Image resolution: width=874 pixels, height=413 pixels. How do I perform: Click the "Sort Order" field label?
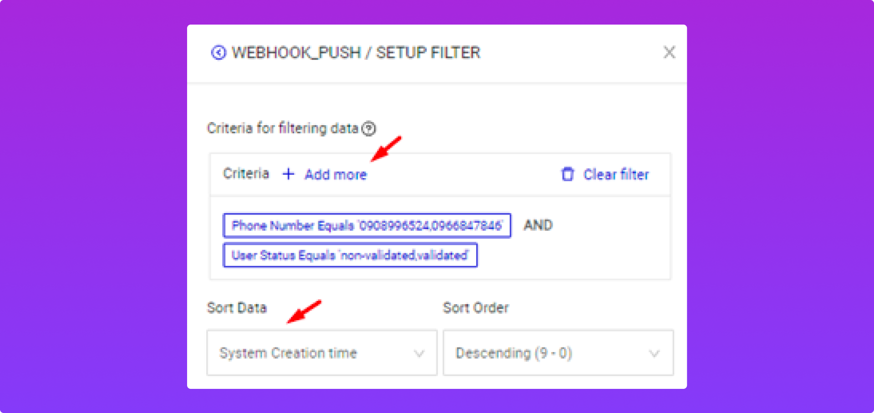(476, 308)
